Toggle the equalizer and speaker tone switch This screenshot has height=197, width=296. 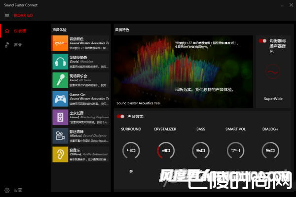point(262,41)
